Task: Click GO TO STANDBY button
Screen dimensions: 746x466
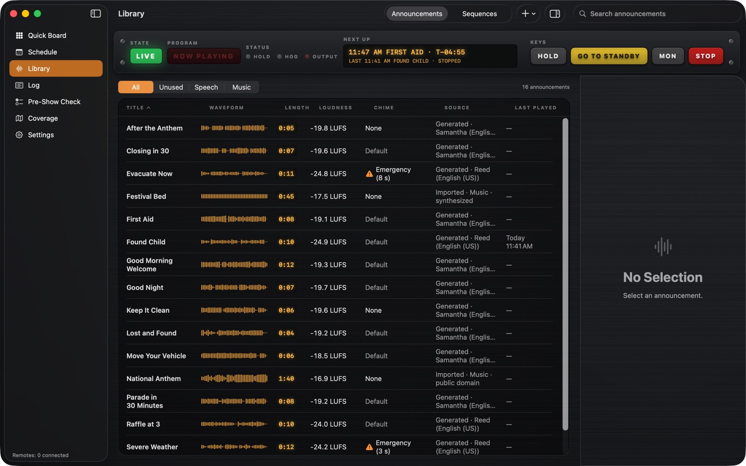Action: coord(608,56)
